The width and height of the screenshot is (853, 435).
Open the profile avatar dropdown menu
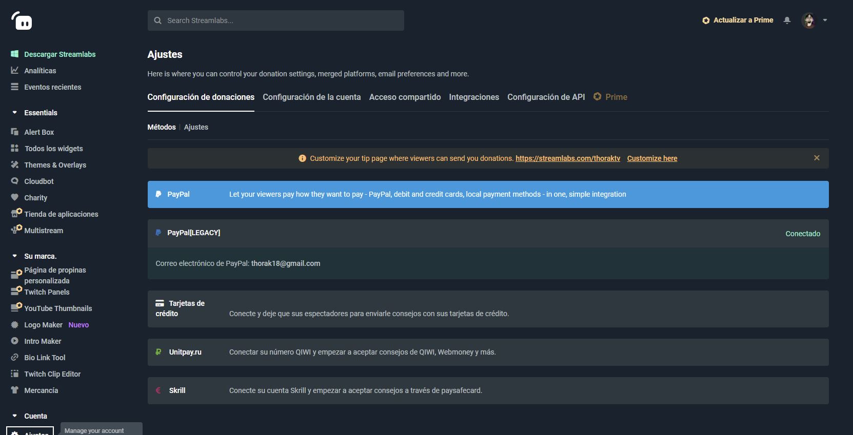[x=814, y=20]
